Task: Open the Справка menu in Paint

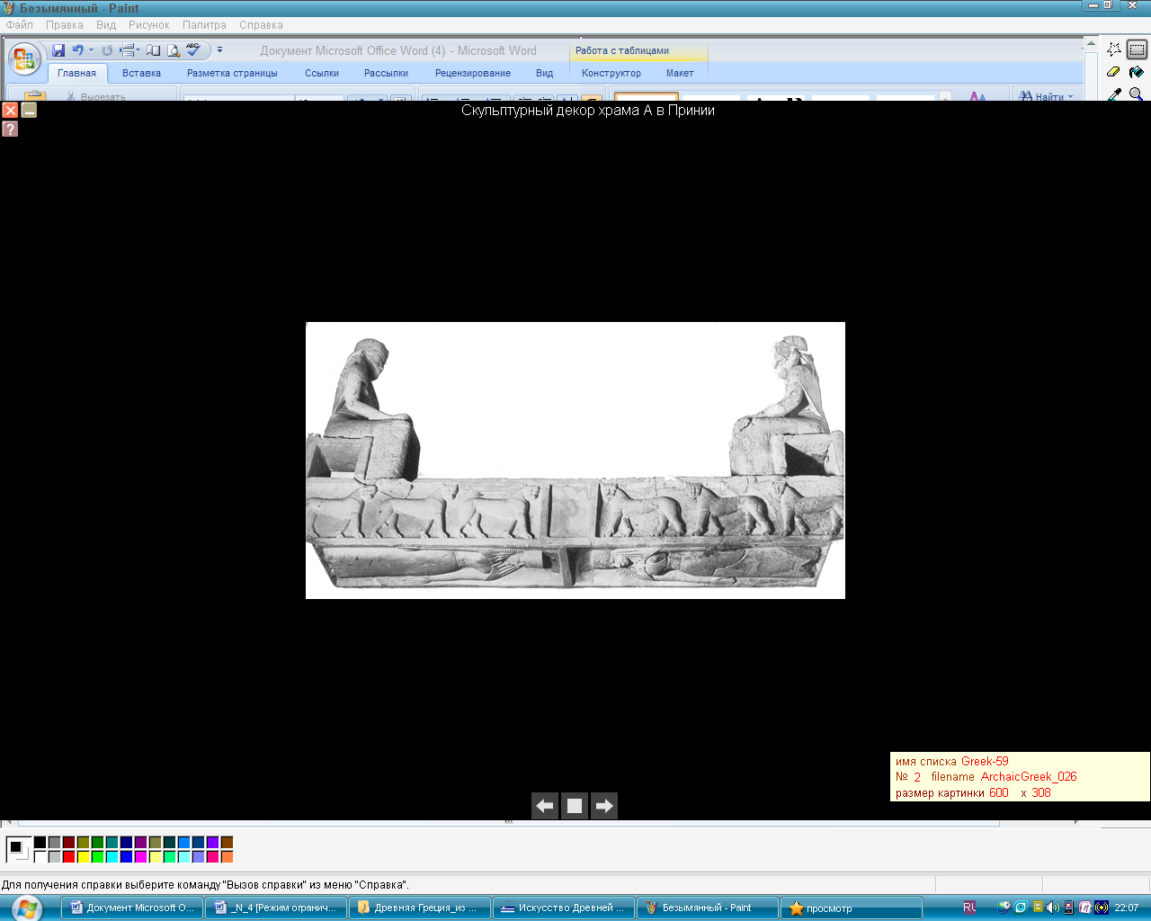Action: coord(261,25)
